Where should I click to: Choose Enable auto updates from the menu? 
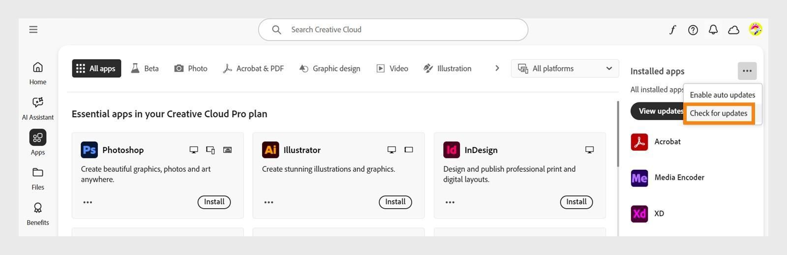(722, 95)
